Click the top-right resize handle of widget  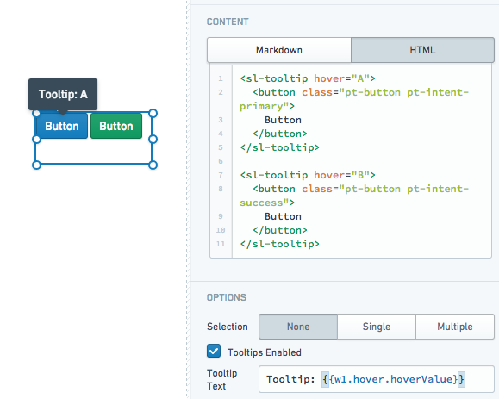tap(153, 113)
